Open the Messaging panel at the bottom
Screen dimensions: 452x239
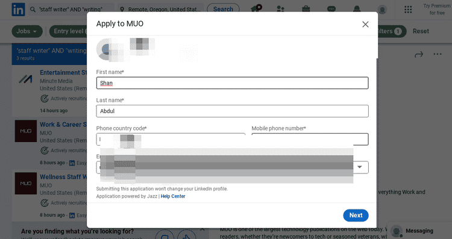(x=419, y=231)
